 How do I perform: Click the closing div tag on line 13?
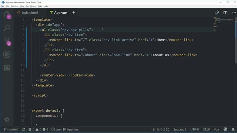pyautogui.click(x=42, y=80)
